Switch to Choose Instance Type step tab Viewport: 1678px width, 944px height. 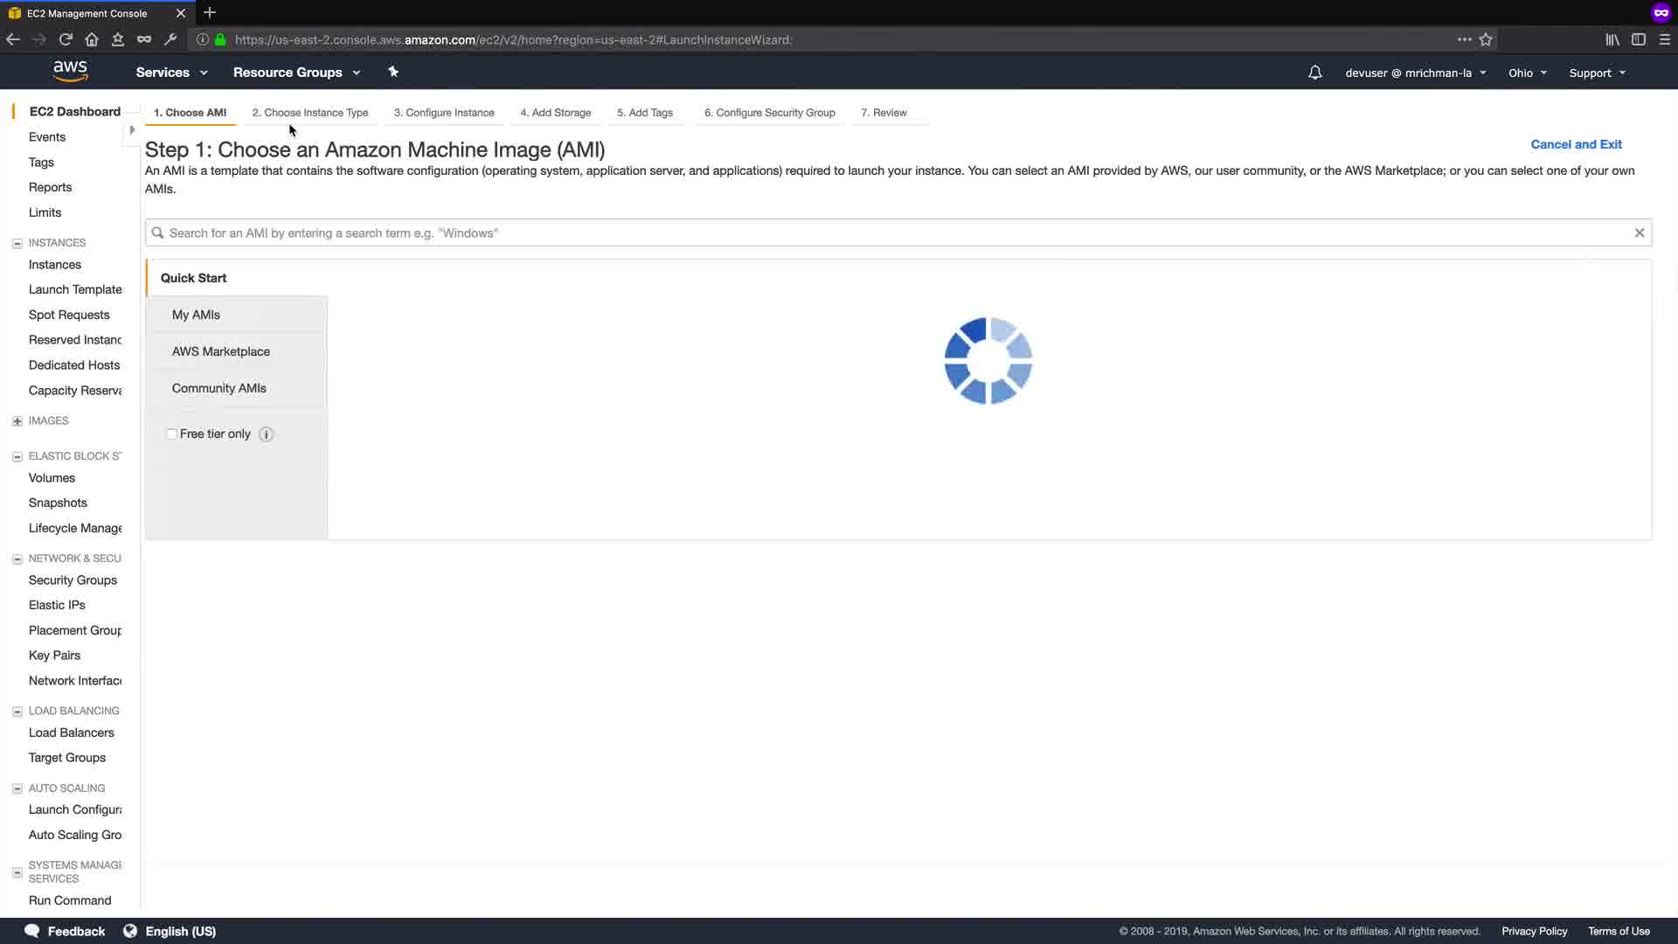310,113
